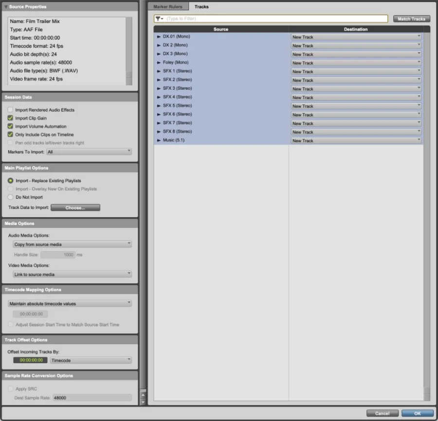The width and height of the screenshot is (438, 421).
Task: Open the Markers To Import dropdown
Action: 89,151
